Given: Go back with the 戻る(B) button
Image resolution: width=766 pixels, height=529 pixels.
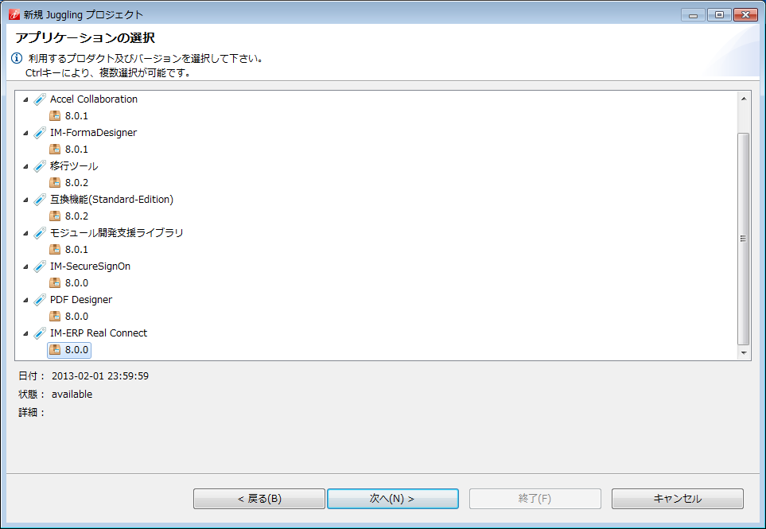Looking at the screenshot, I should [x=259, y=499].
